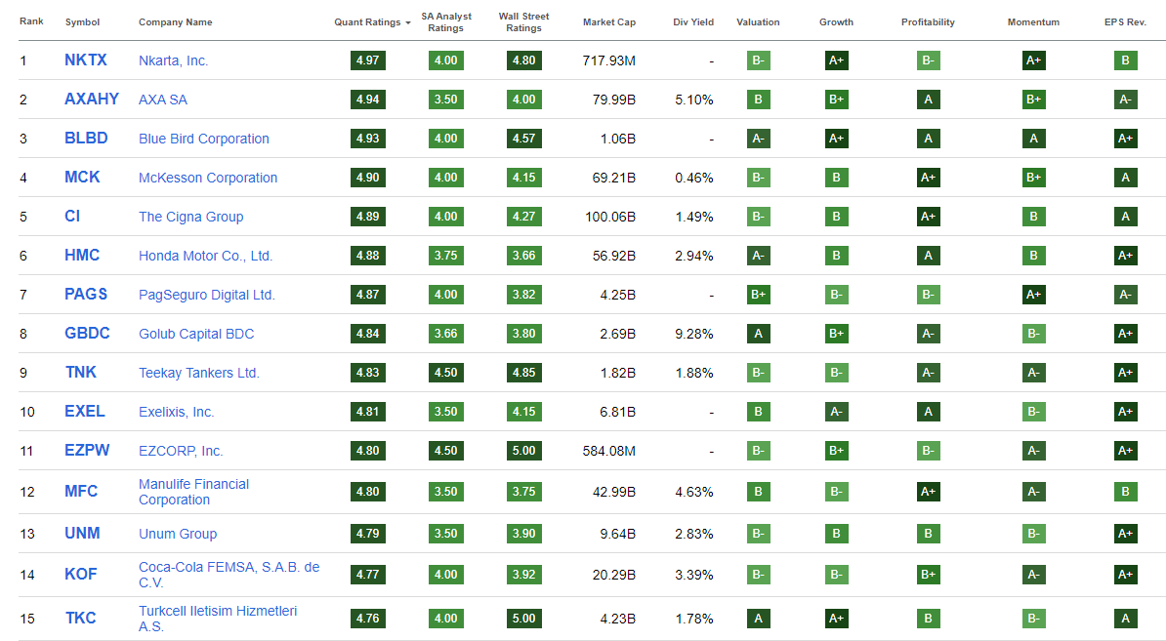This screenshot has height=641, width=1166.
Task: Click GBDC Valuation grade A badge
Action: pyautogui.click(x=759, y=334)
